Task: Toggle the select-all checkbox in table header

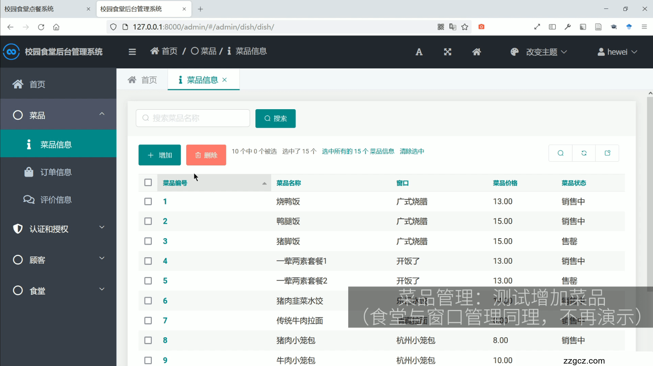Action: tap(148, 182)
